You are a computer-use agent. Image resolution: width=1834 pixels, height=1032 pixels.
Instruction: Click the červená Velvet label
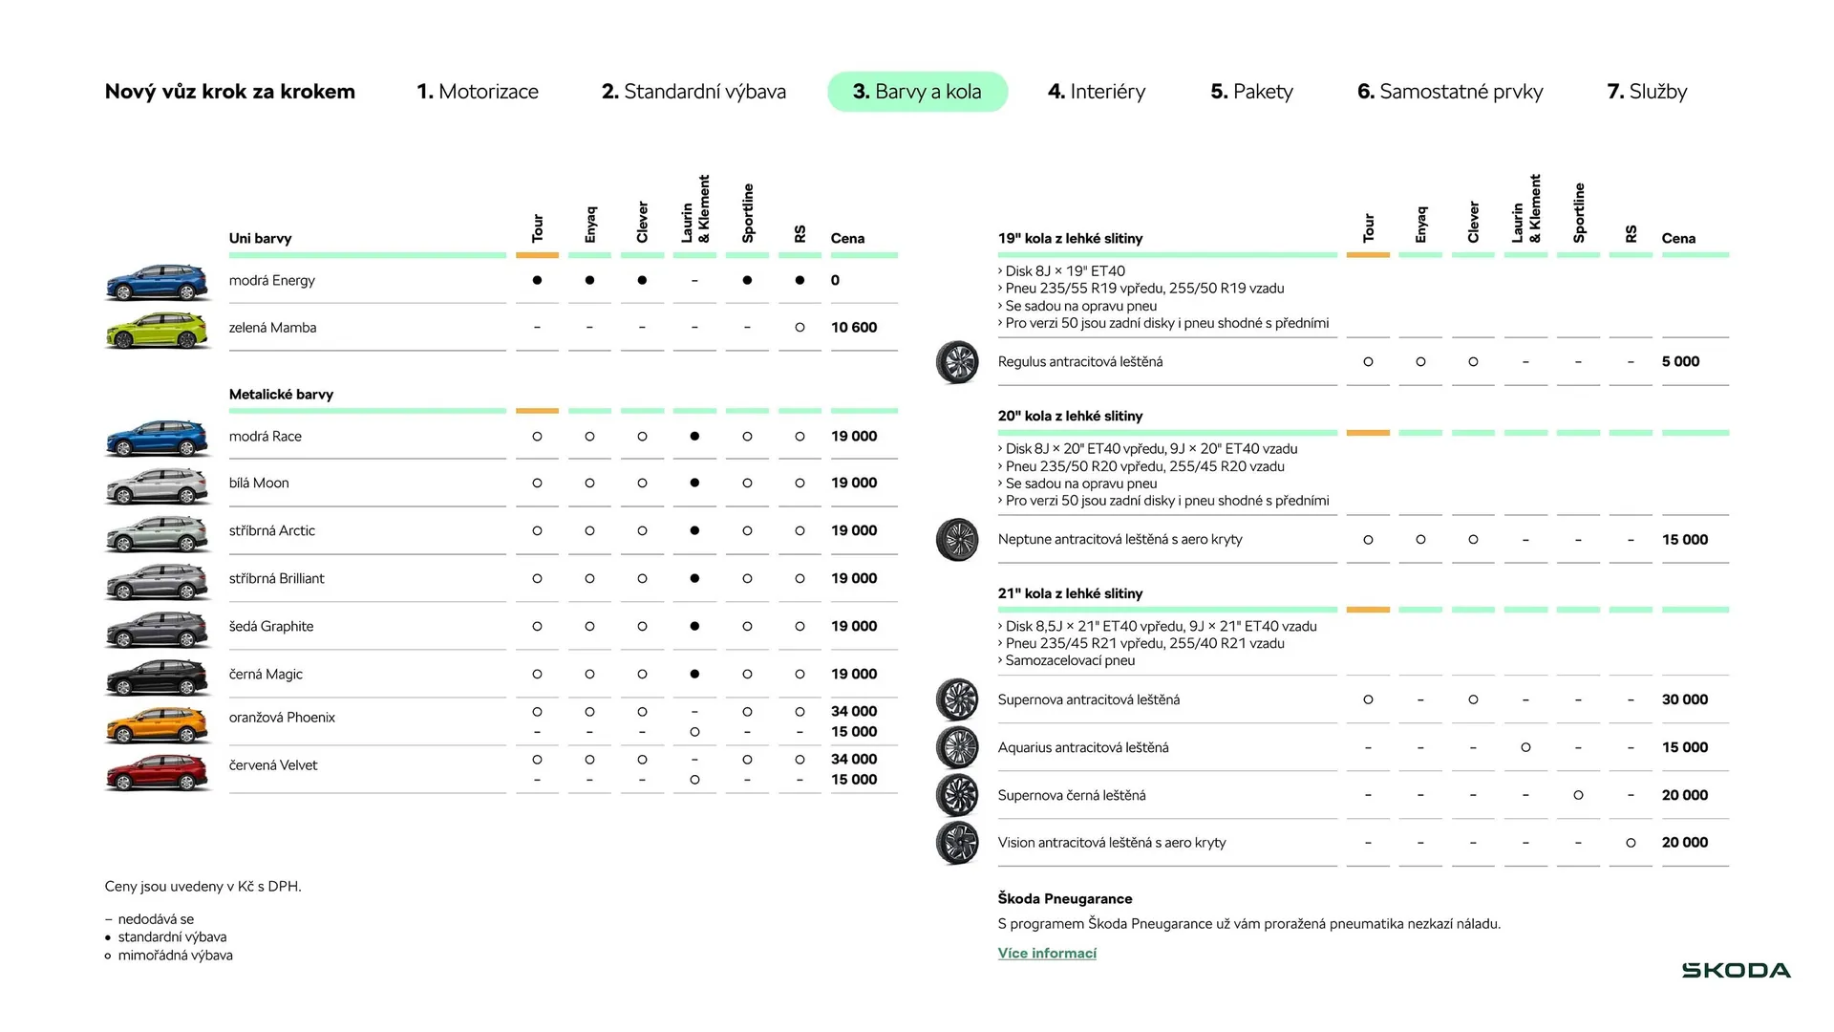point(273,764)
